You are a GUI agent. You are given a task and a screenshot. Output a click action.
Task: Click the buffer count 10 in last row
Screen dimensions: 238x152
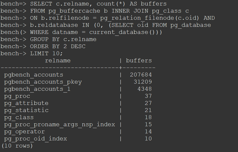(x=148, y=139)
